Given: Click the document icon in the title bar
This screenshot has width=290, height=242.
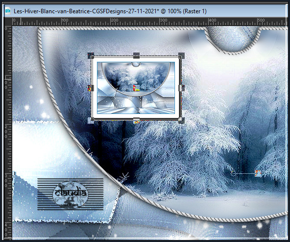Looking at the screenshot, I should [8, 11].
